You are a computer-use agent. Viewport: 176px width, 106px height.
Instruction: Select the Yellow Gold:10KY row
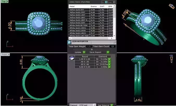click(x=91, y=12)
